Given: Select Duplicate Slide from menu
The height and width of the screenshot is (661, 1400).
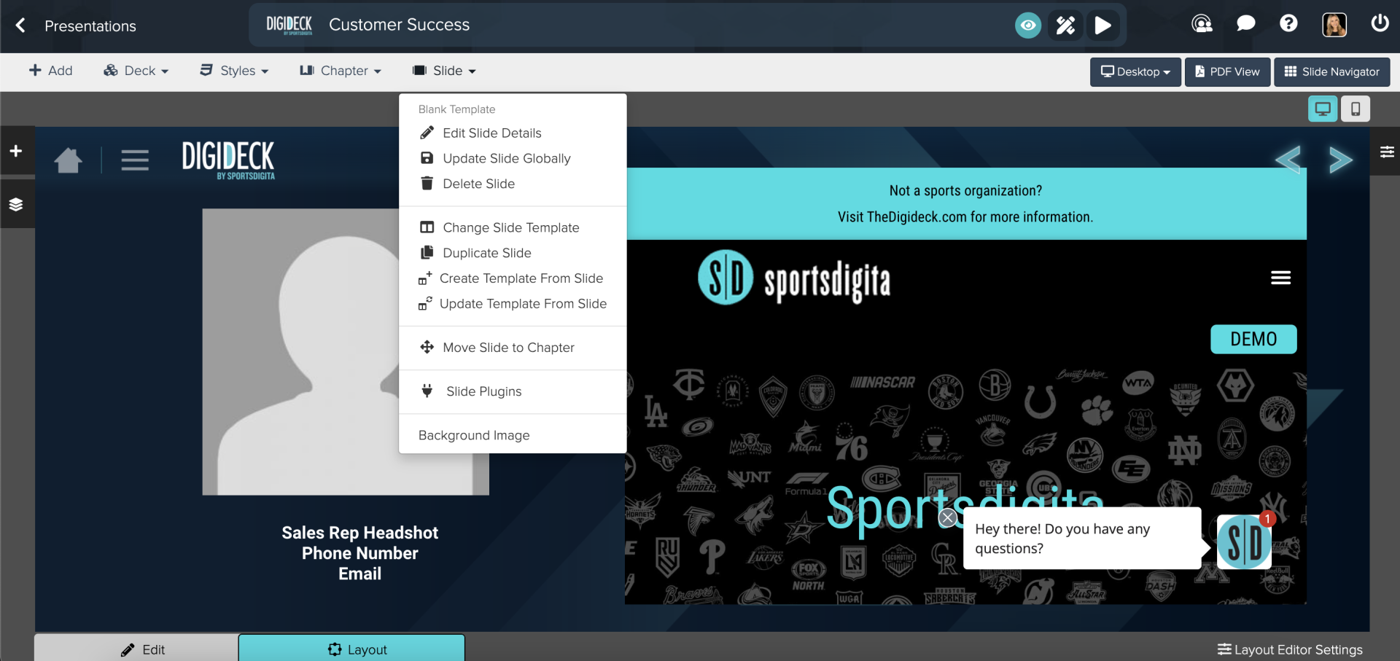Looking at the screenshot, I should coord(486,253).
